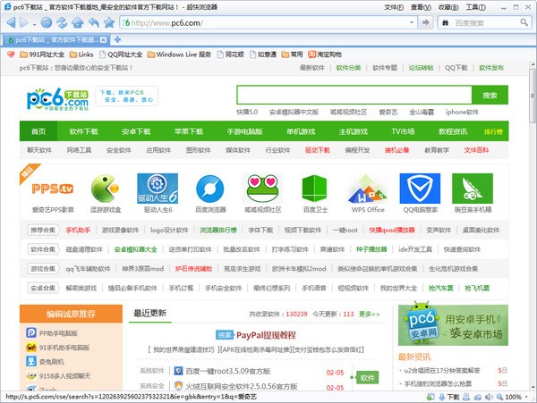Open the PayPal提现教程 headline
This screenshot has width=537, height=403.
(266, 335)
